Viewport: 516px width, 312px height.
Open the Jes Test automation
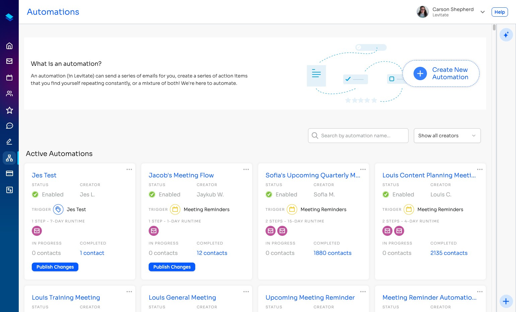click(44, 175)
